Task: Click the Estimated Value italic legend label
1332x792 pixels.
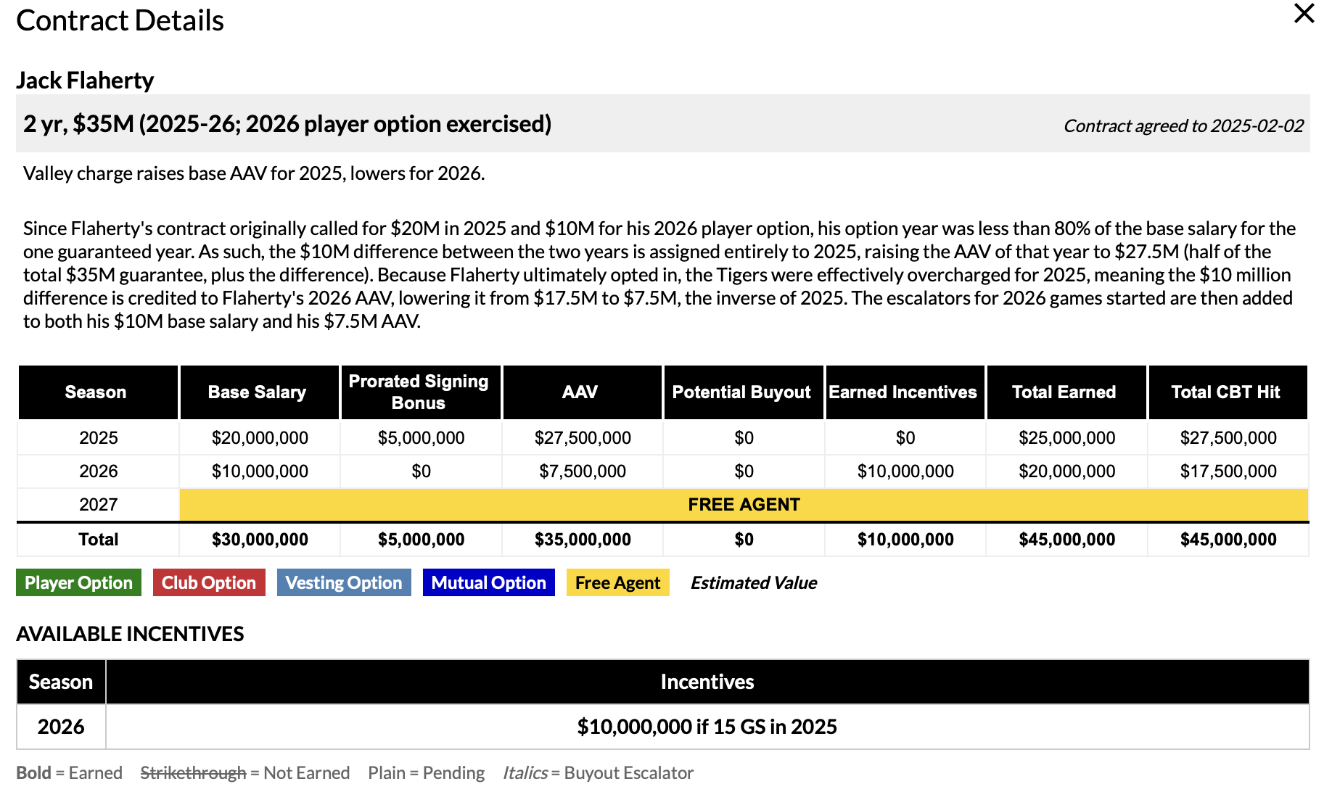Action: pyautogui.click(x=753, y=583)
